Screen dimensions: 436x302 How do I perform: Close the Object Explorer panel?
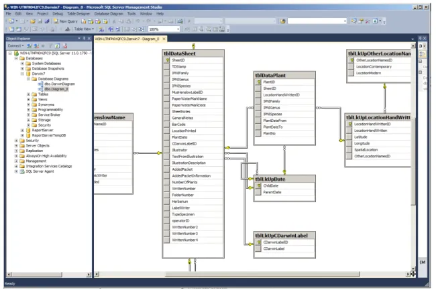pos(89,39)
